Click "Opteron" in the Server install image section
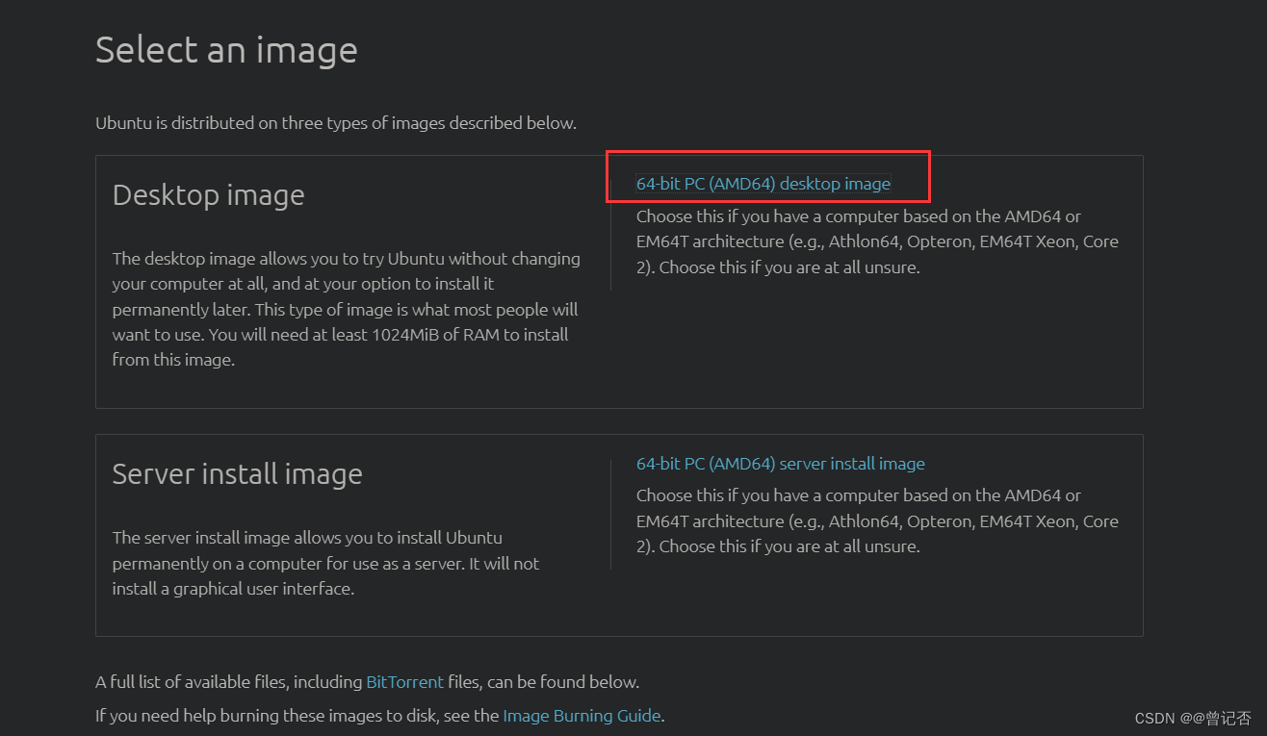Image resolution: width=1267 pixels, height=736 pixels. coord(939,521)
